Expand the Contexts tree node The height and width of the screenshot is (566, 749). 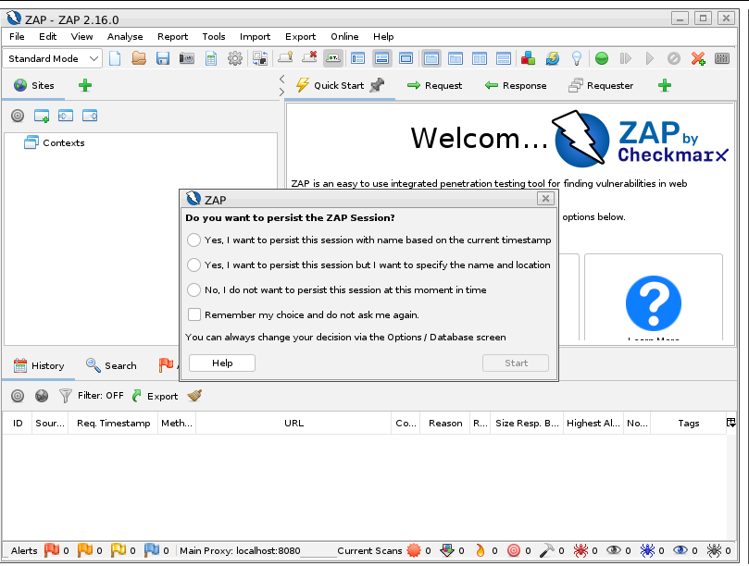click(31, 142)
